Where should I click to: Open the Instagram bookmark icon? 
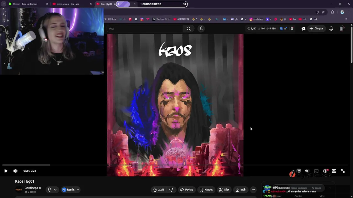point(142,19)
